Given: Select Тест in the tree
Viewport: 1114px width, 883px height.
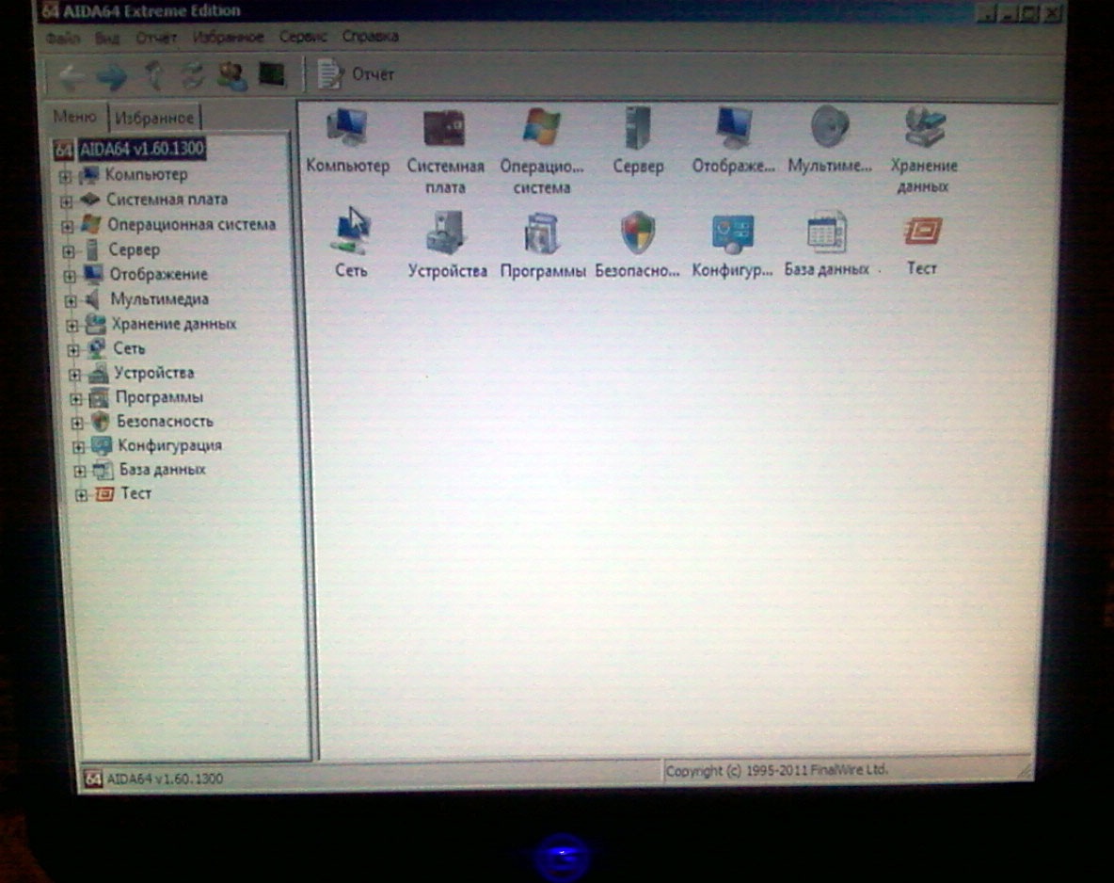Looking at the screenshot, I should (135, 493).
